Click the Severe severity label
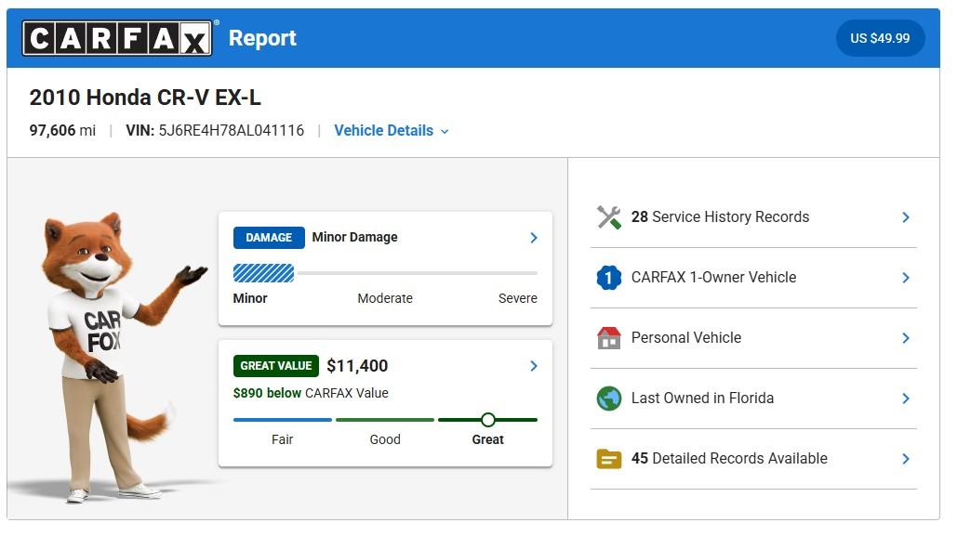Viewport: 957px width, 536px height. pos(517,298)
